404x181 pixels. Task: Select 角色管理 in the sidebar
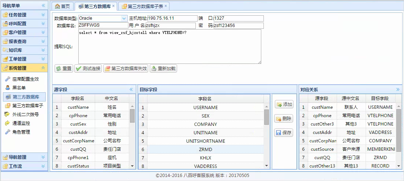pyautogui.click(x=21, y=132)
